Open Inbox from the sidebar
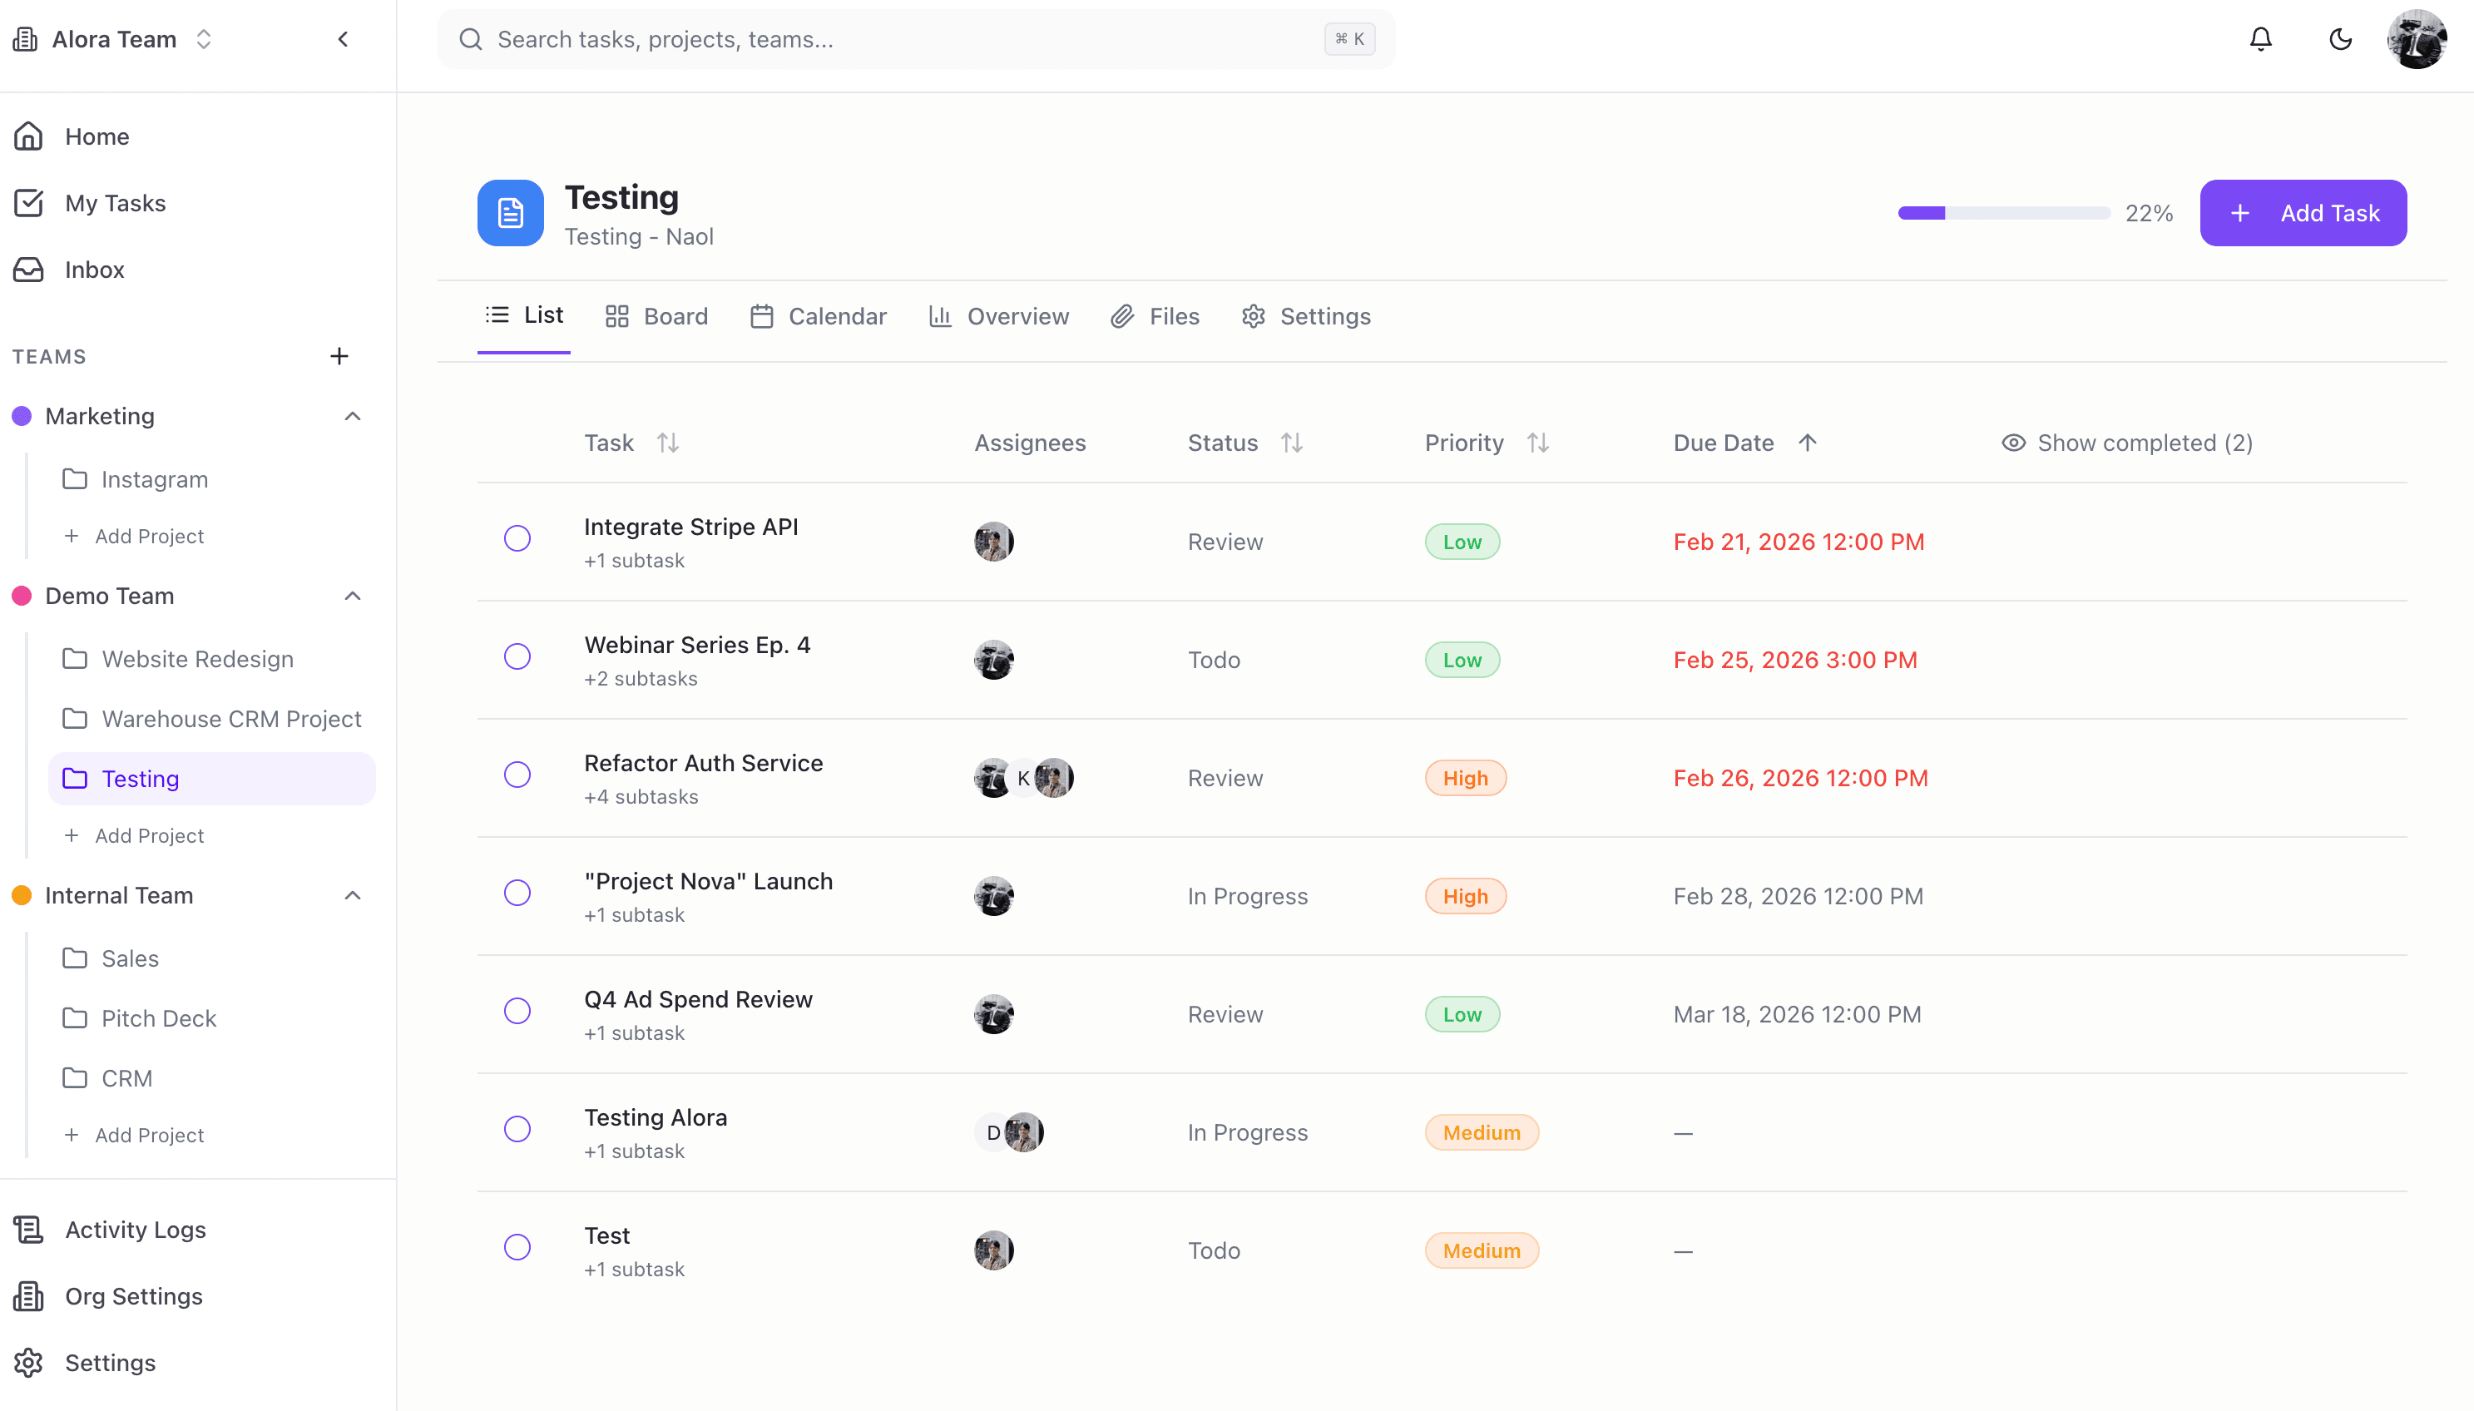This screenshot has height=1411, width=2474. pyautogui.click(x=94, y=270)
